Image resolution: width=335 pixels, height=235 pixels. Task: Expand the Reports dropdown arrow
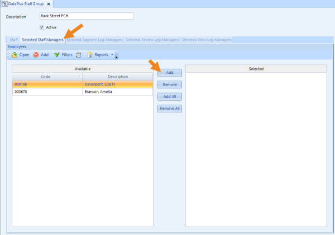tap(112, 55)
